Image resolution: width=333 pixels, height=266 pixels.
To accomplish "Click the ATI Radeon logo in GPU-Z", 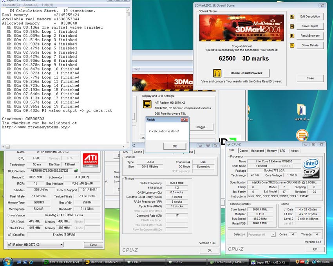I will point(90,160).
